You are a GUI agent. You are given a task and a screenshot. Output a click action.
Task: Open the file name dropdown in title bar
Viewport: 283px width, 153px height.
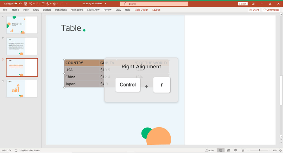105,3
